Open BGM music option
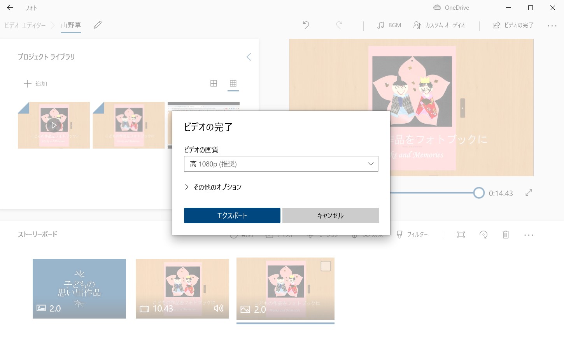The width and height of the screenshot is (564, 345). pyautogui.click(x=389, y=25)
